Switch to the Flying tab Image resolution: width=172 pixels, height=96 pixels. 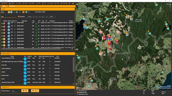point(19,3)
